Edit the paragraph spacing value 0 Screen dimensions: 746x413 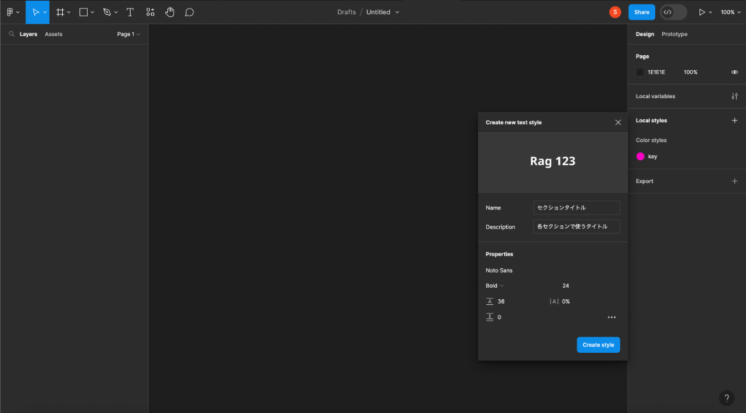click(x=499, y=317)
